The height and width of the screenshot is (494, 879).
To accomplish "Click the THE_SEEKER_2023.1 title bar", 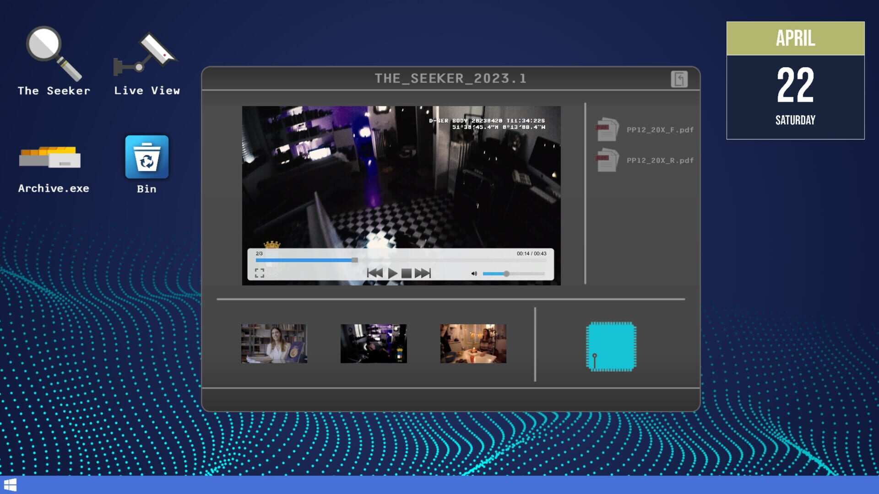I will [x=450, y=78].
